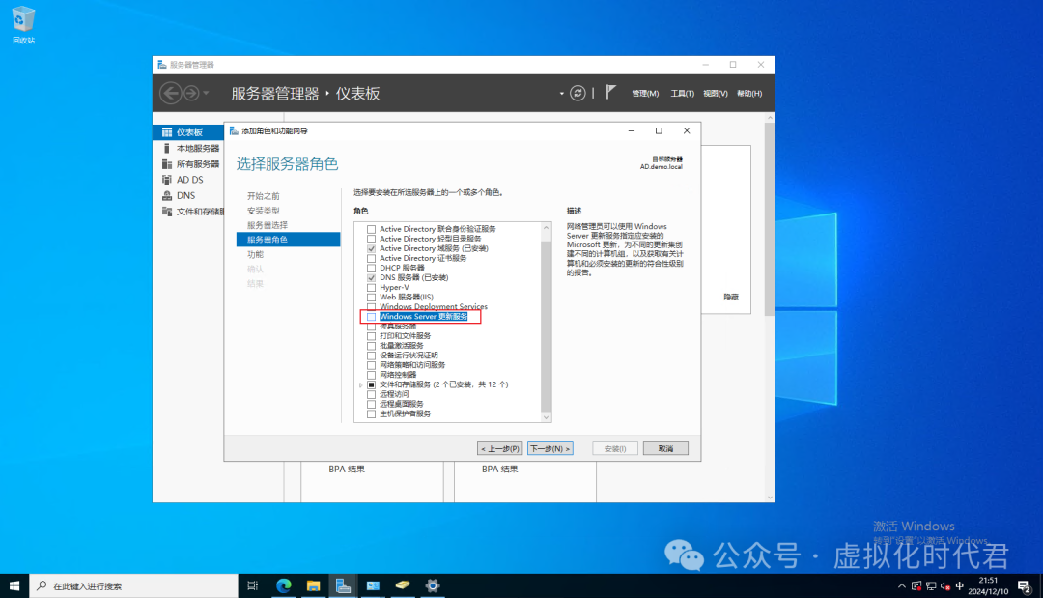The width and height of the screenshot is (1043, 598).
Task: Check the 网络策略和访问服务 role
Action: [371, 365]
